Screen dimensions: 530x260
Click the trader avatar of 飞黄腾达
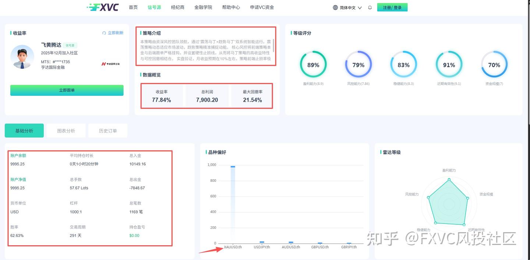point(22,57)
